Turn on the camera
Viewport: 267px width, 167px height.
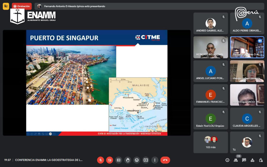[x=110, y=160]
